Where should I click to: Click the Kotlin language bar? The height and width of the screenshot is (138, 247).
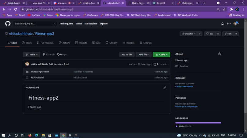[x=198, y=123]
